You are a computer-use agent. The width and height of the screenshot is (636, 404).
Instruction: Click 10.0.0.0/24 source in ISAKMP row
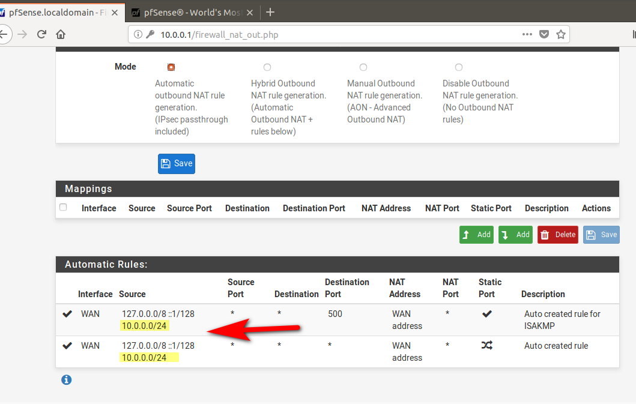pyautogui.click(x=144, y=326)
